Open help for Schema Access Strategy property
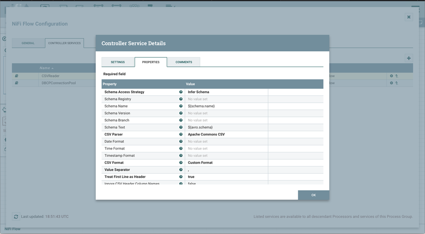 tap(181, 92)
